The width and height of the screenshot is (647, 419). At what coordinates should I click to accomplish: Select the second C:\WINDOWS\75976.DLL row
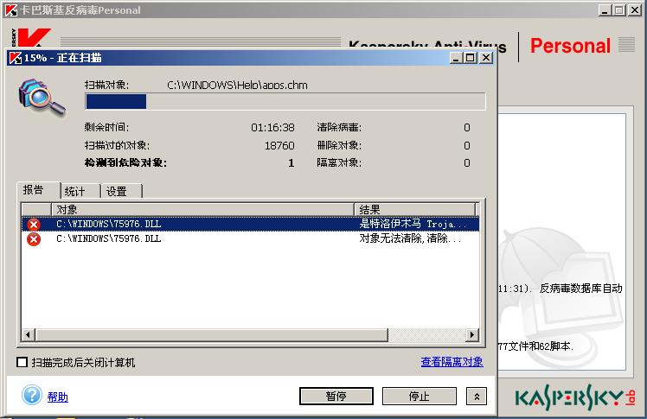[x=251, y=239]
